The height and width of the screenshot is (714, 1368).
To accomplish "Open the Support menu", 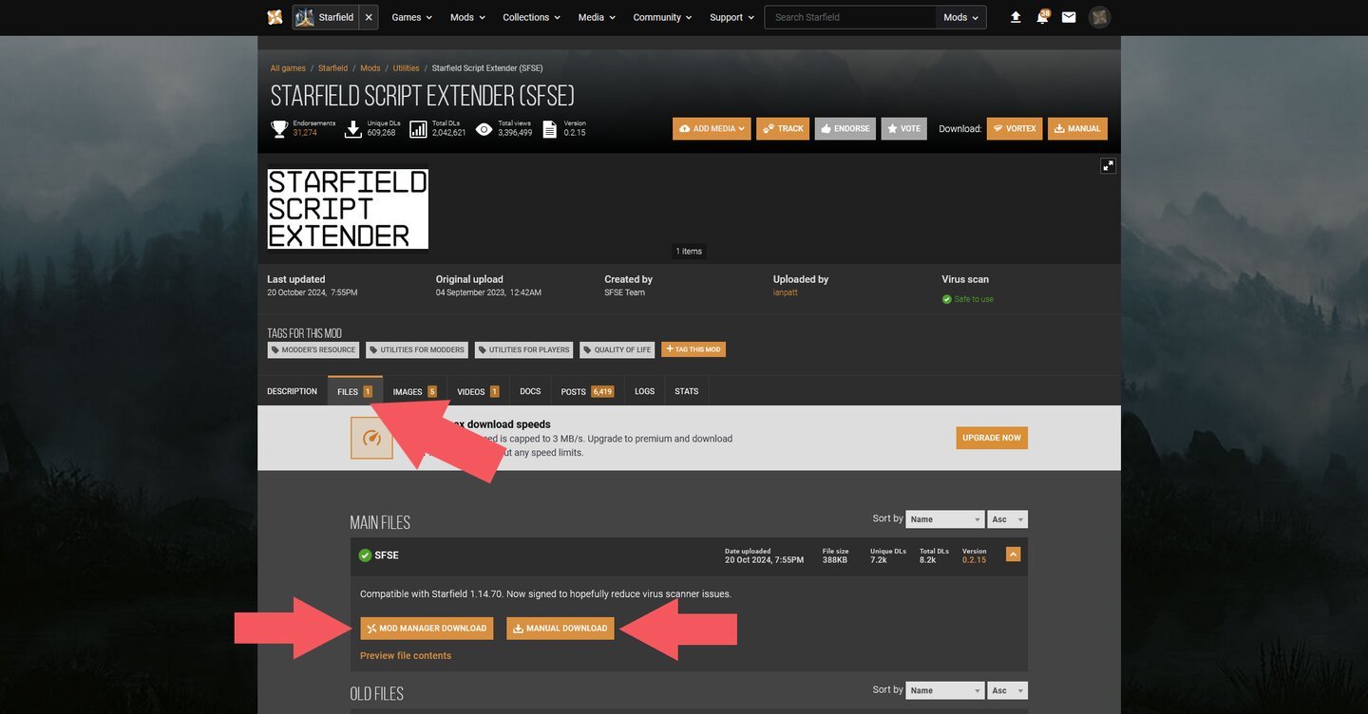I will [x=731, y=17].
